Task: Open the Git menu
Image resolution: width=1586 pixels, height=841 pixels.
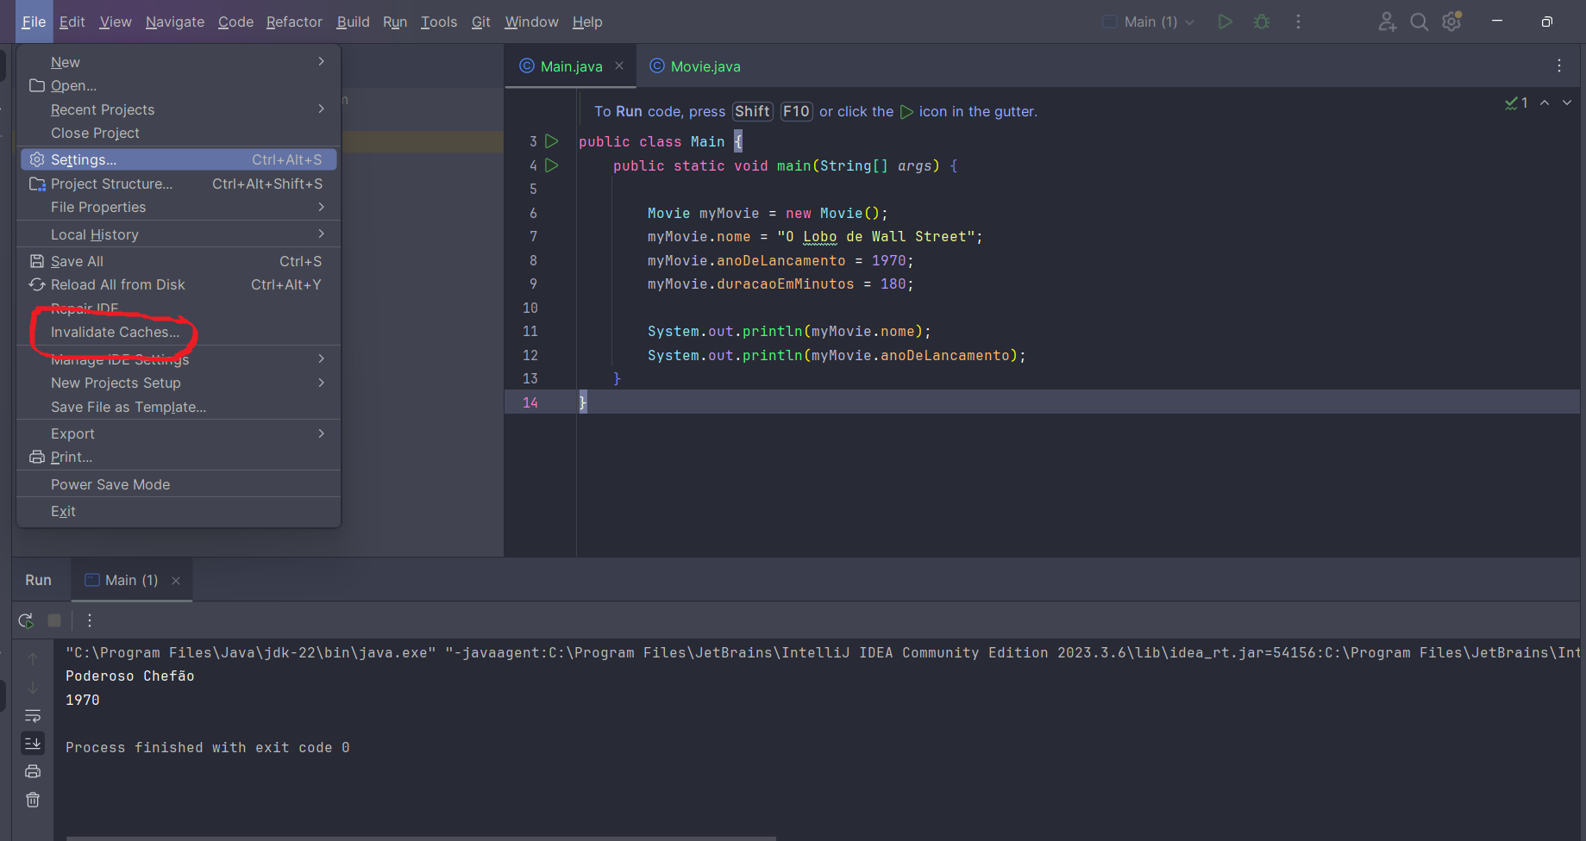Action: tap(481, 22)
